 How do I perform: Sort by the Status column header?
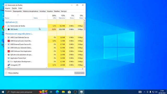pyautogui.click(x=40, y=17)
